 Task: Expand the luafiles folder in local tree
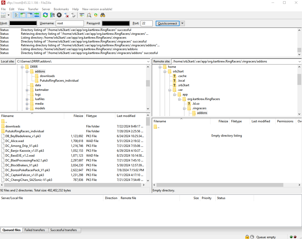(x=27, y=99)
